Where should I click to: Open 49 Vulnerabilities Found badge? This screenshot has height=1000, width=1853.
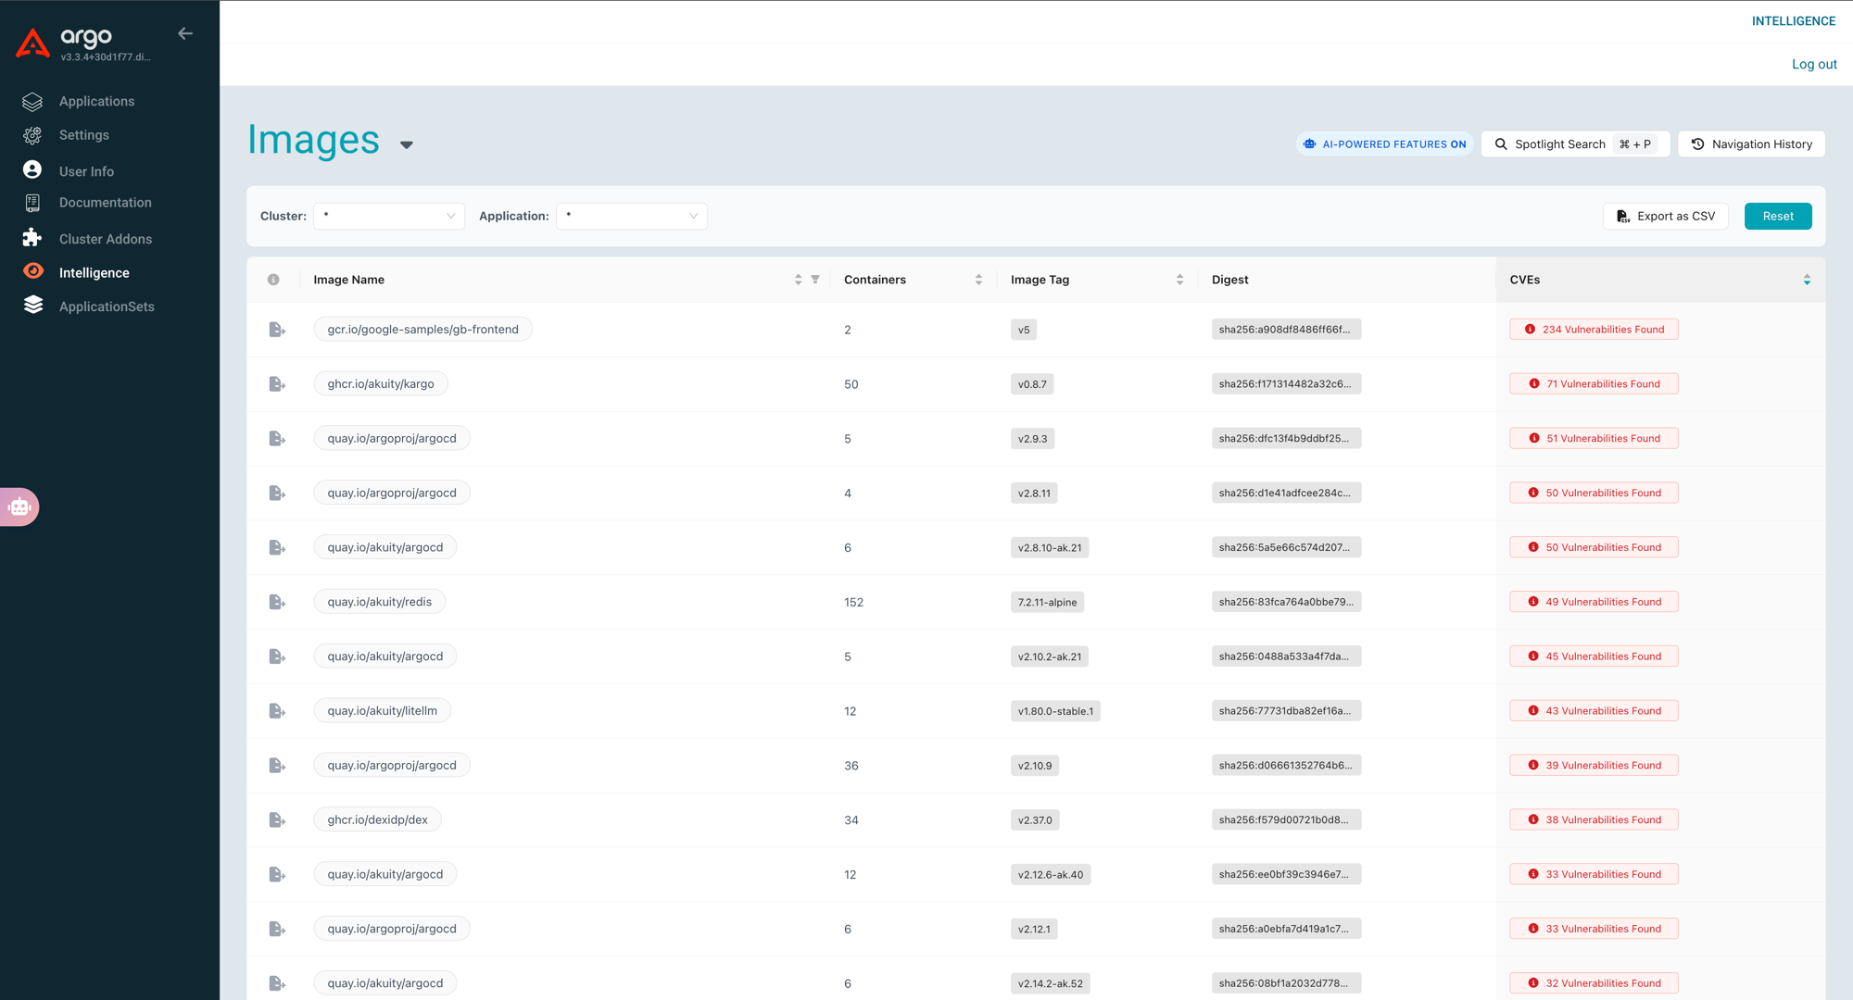[x=1594, y=602]
